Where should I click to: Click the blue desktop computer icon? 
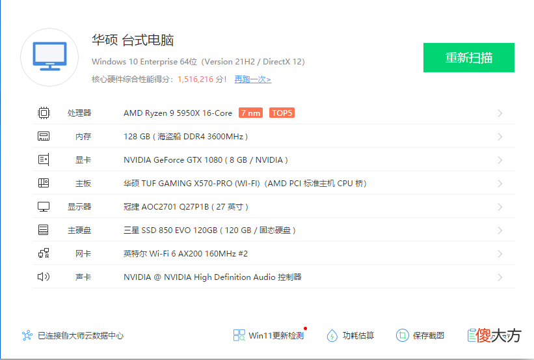coord(49,57)
